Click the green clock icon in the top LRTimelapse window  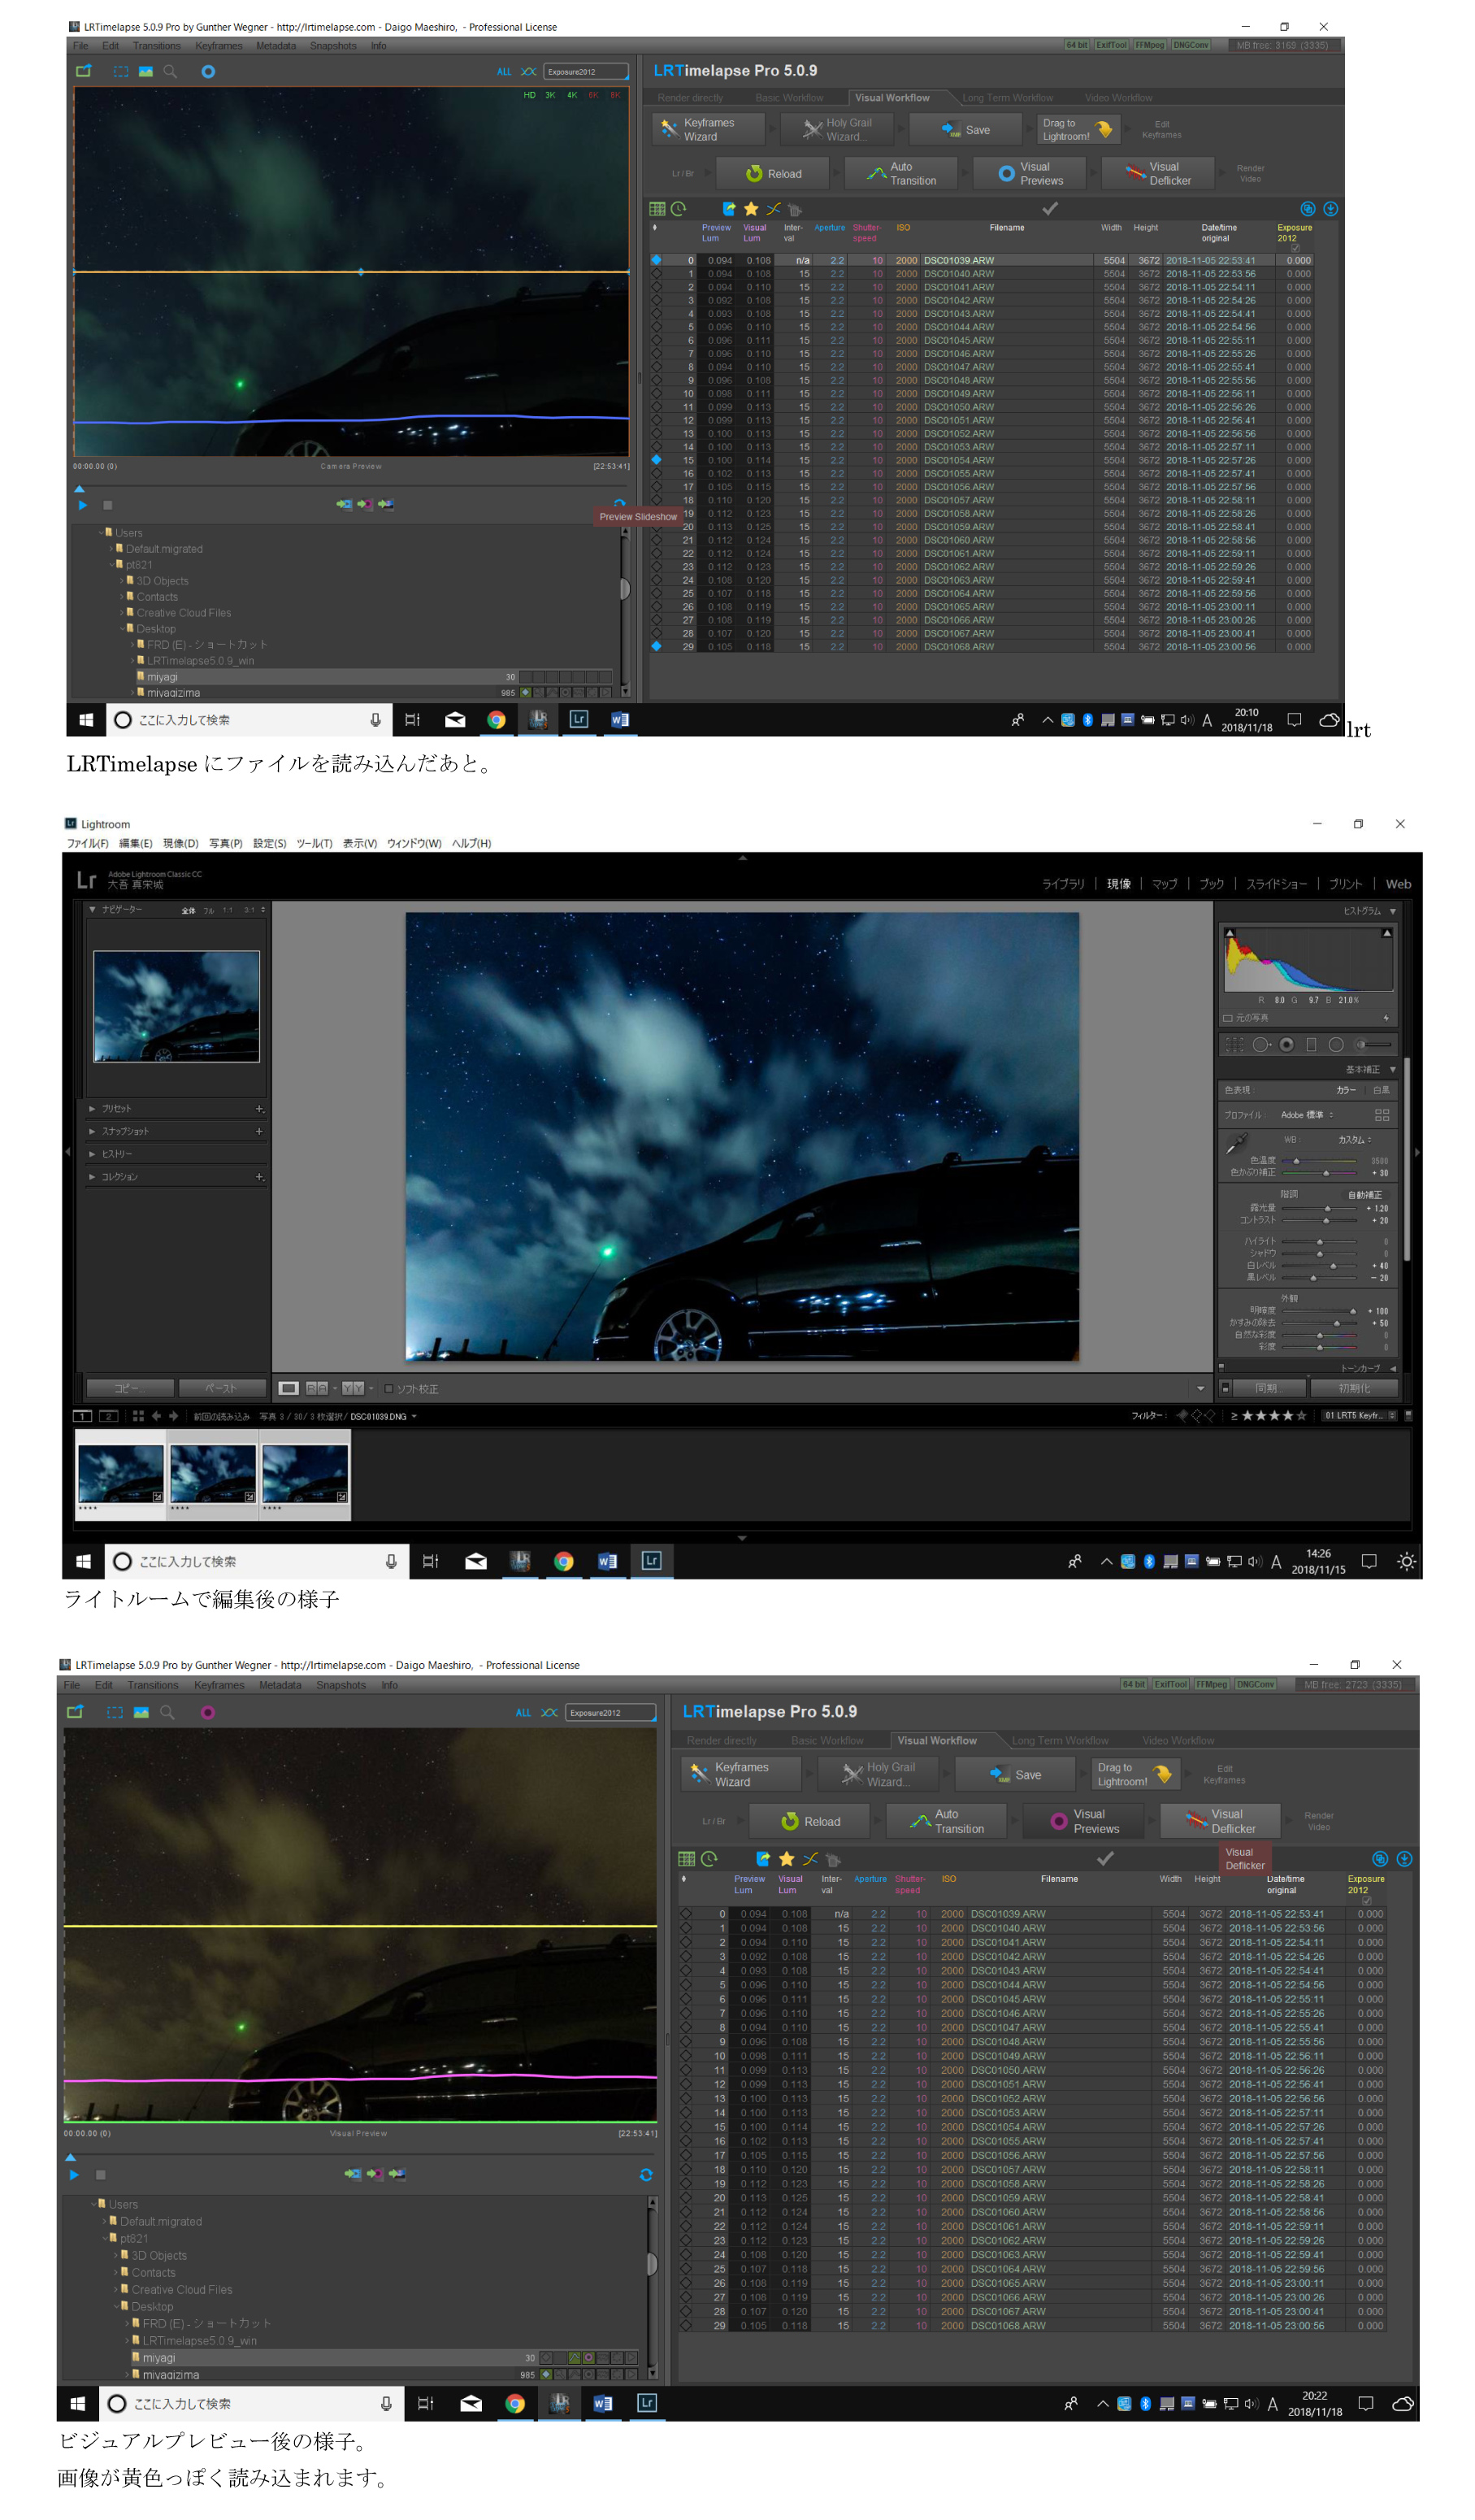[679, 209]
